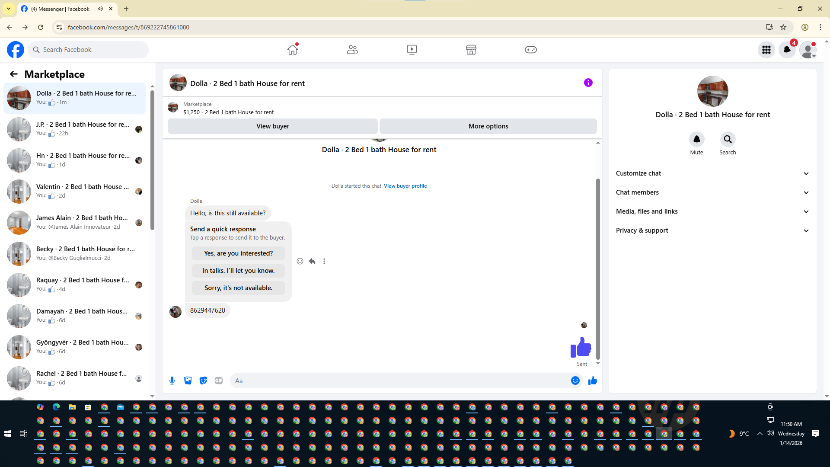Open the emoji picker in message box
This screenshot has height=467, width=830.
tap(575, 381)
